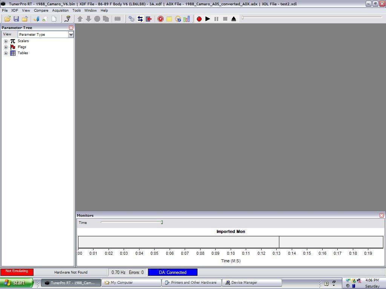Switch to Device Manager in taskbar
Viewport: 386px width, 289px height.
(251, 283)
